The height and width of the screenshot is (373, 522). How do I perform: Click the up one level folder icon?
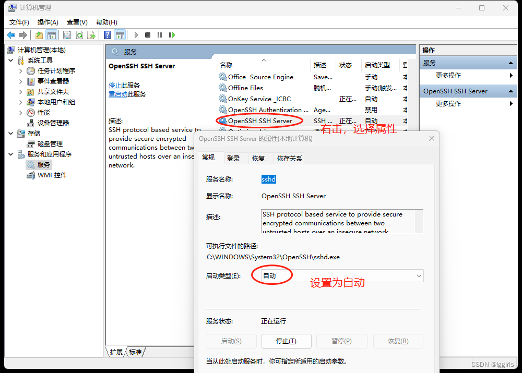click(39, 35)
